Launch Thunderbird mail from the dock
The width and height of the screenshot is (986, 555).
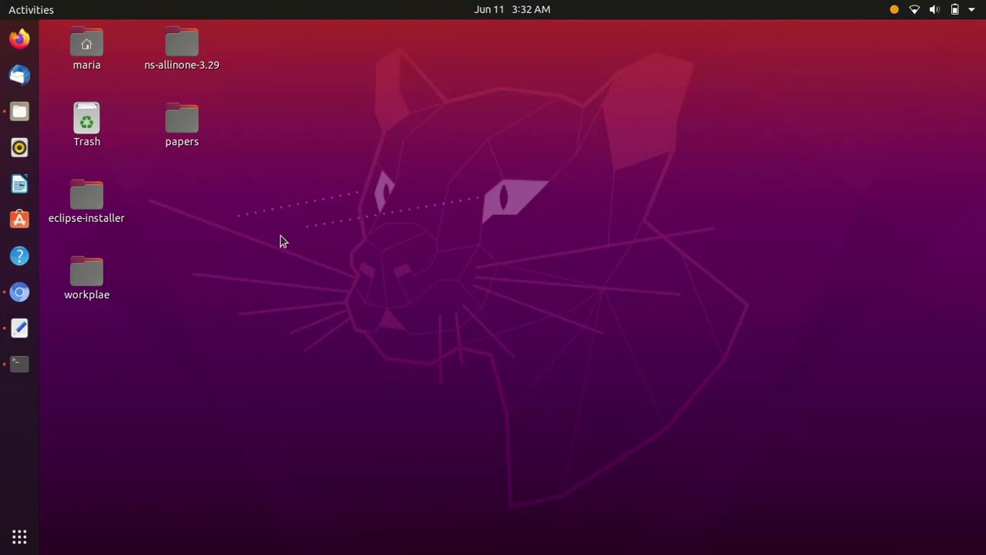pyautogui.click(x=19, y=75)
